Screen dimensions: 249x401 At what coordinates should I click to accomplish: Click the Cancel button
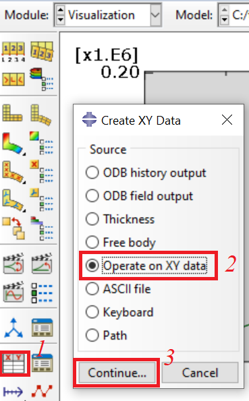pos(200,373)
